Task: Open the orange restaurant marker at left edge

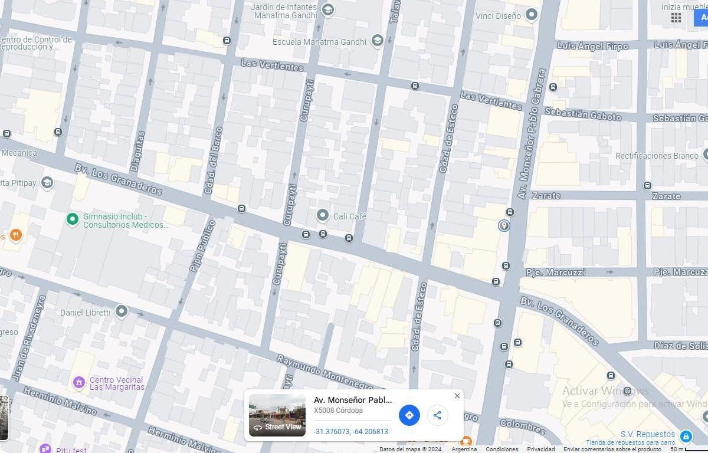Action: point(16,236)
